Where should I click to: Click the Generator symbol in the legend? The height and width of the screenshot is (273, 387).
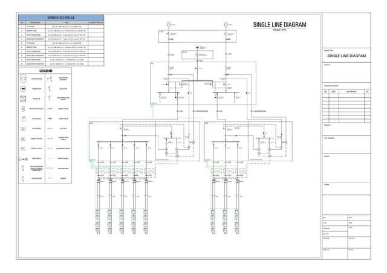pyautogui.click(x=23, y=89)
